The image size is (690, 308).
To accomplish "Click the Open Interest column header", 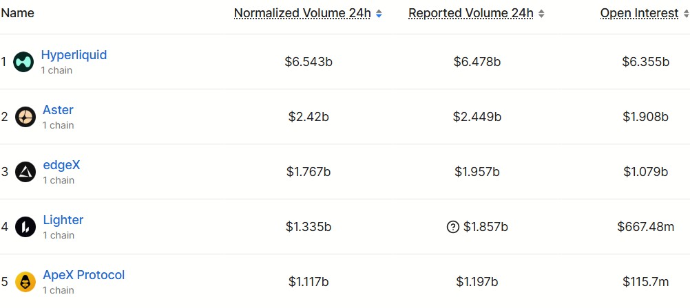I will tap(639, 13).
